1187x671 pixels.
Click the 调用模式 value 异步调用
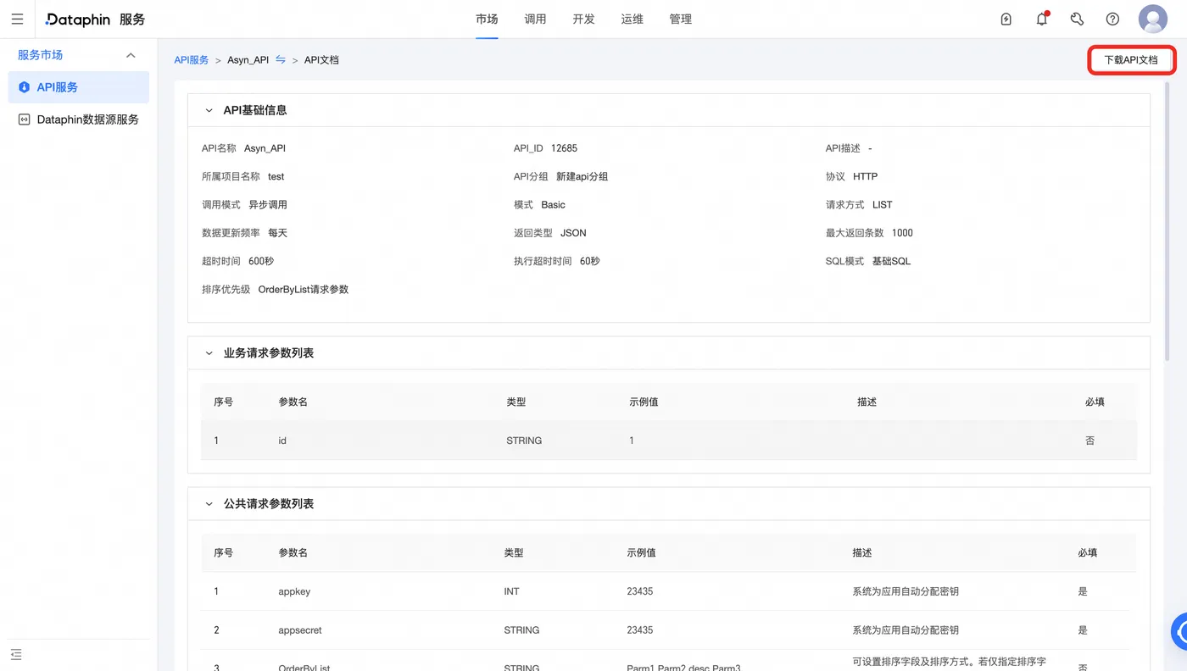(268, 205)
